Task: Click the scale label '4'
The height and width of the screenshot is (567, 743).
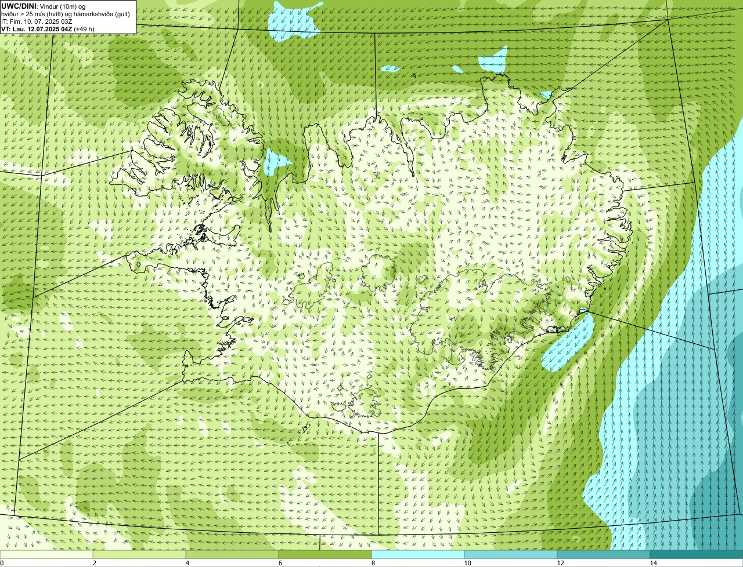Action: (x=187, y=563)
